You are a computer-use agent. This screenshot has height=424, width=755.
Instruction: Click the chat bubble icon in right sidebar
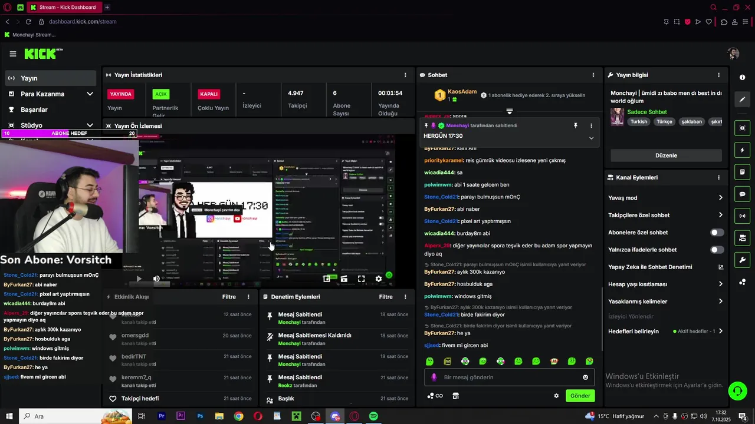point(742,194)
